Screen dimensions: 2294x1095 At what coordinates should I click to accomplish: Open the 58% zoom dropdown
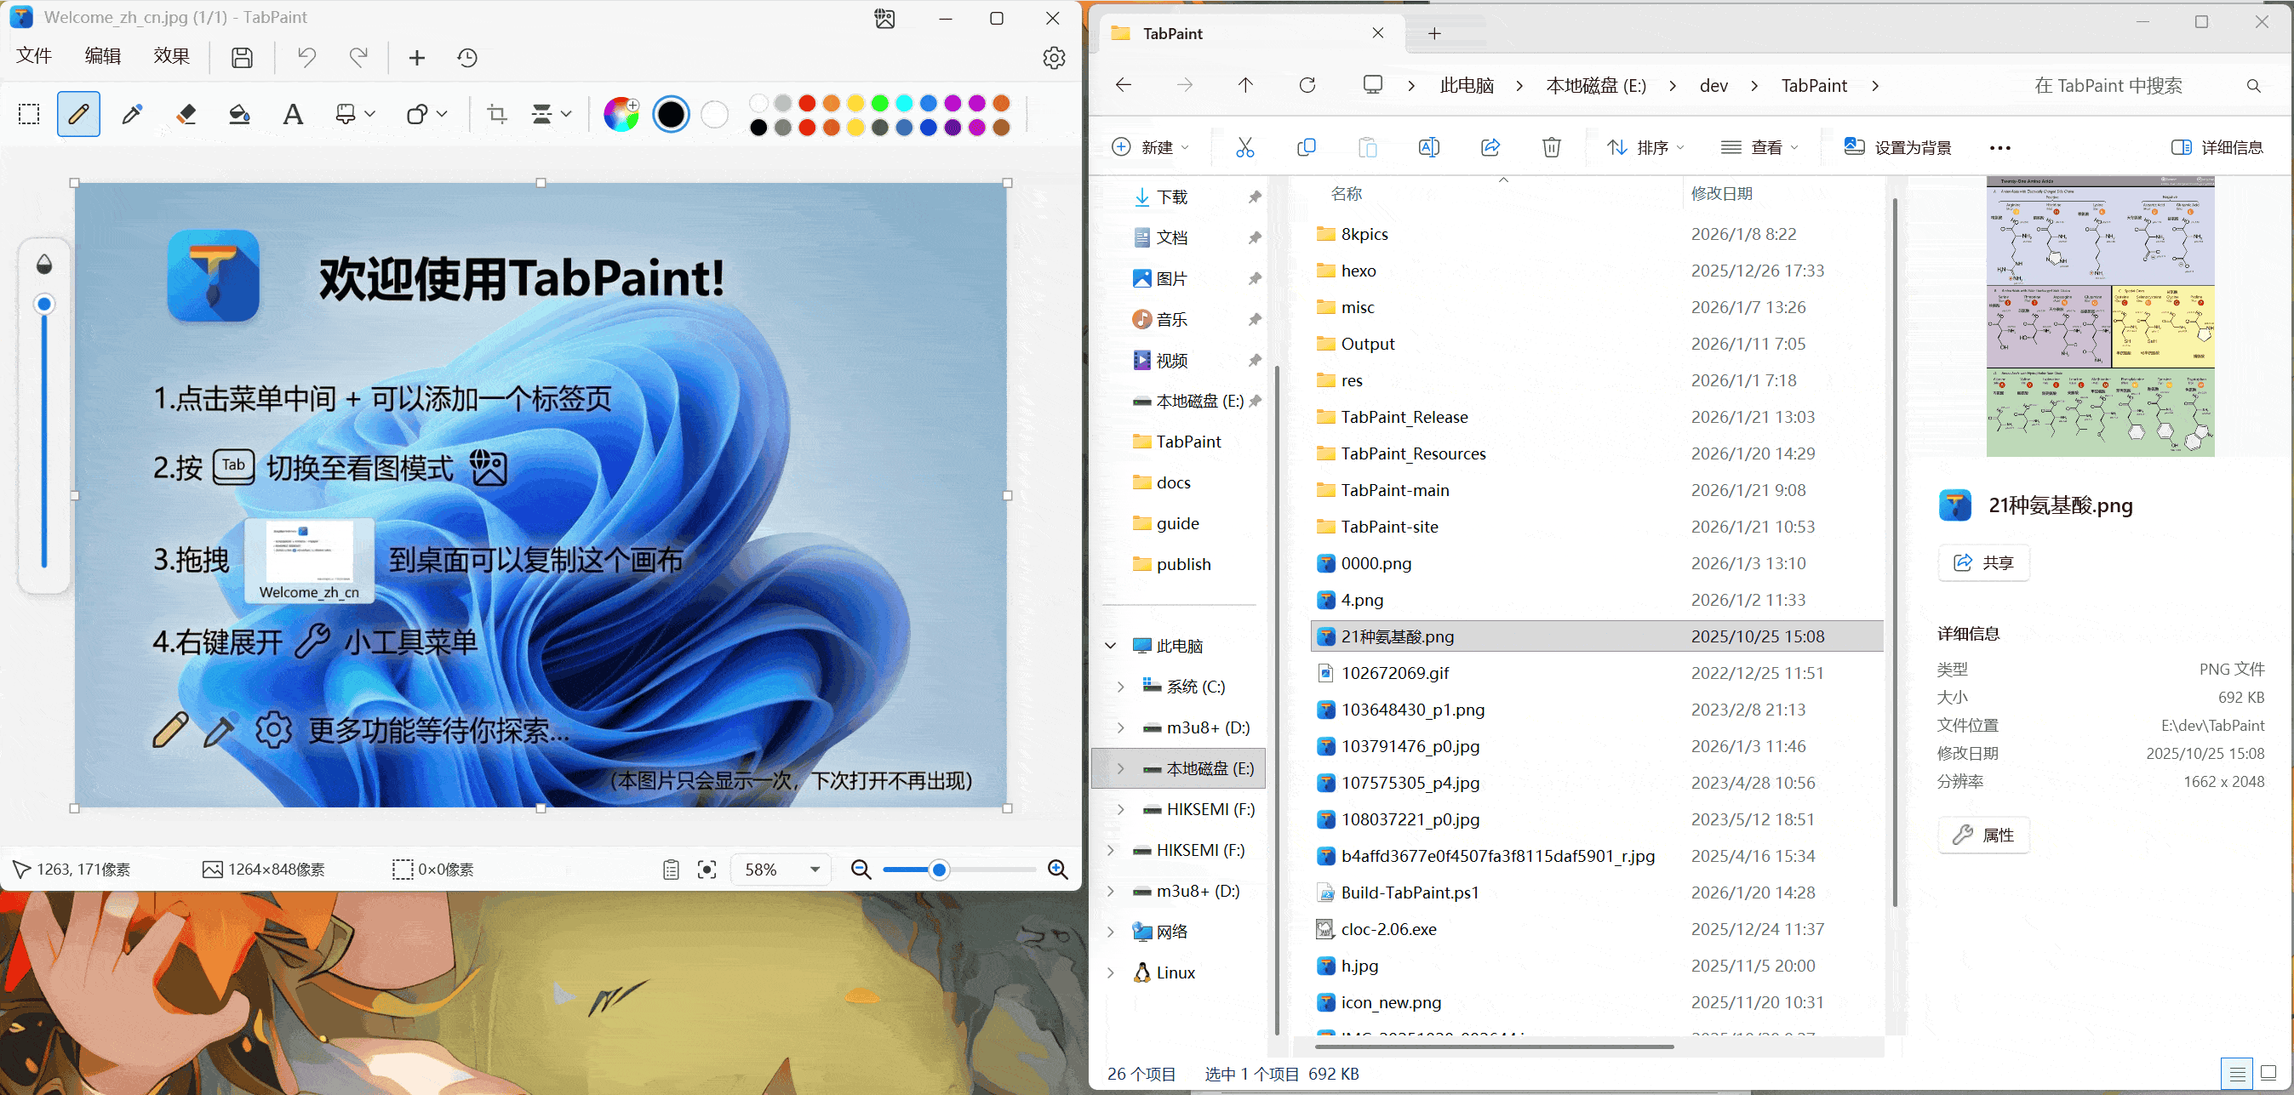tap(814, 870)
